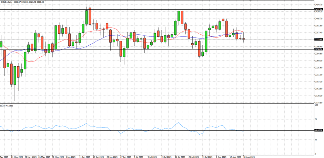
Task: Click the last candle on 18 Aug 2025
Action: pos(244,39)
